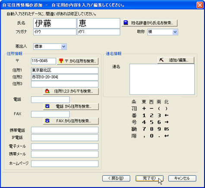This screenshot has height=188, width=205.
Task: Click the 追加/編集 pencil arrow icon
Action: pyautogui.click(x=161, y=60)
